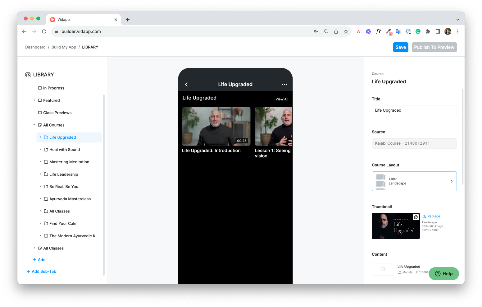Collapse the All Courses section
The width and height of the screenshot is (482, 307).
[34, 125]
